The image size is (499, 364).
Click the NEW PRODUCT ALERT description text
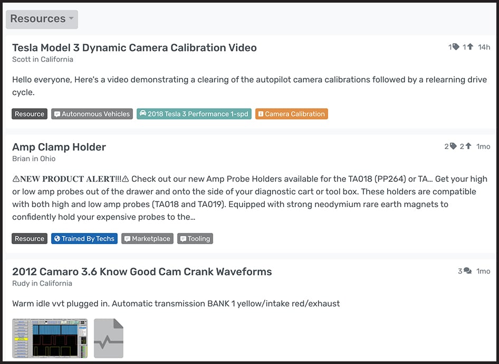click(x=250, y=198)
